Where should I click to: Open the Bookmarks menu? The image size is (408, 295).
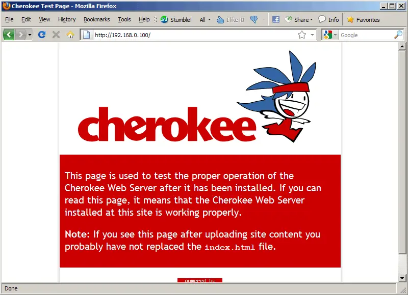(x=97, y=19)
